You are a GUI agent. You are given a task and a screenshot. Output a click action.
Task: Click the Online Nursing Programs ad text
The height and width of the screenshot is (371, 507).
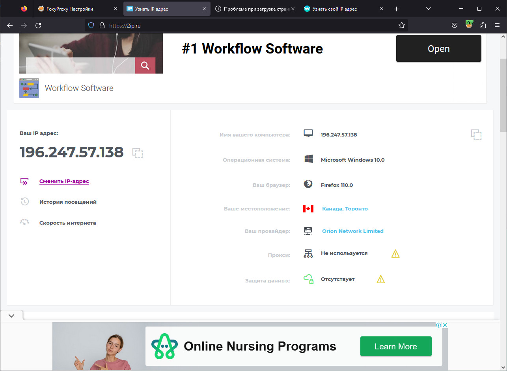coord(260,346)
